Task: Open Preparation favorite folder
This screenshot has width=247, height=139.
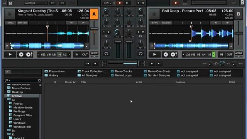Action: [x=55, y=71]
